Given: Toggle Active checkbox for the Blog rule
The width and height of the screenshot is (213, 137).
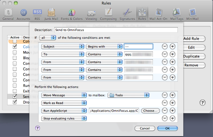Looking at the screenshot, I should click(15, 58).
